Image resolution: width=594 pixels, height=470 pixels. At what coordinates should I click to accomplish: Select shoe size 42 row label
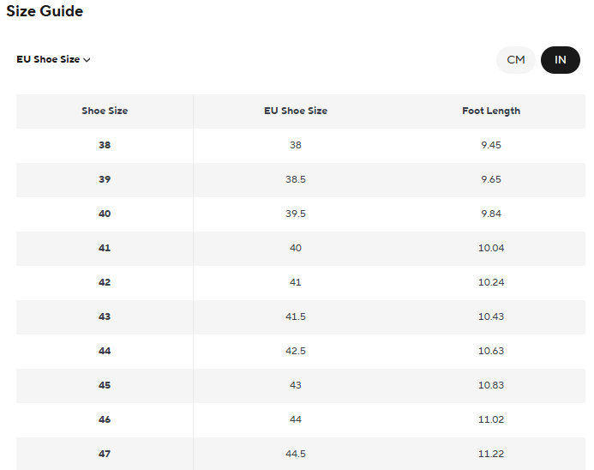(105, 283)
